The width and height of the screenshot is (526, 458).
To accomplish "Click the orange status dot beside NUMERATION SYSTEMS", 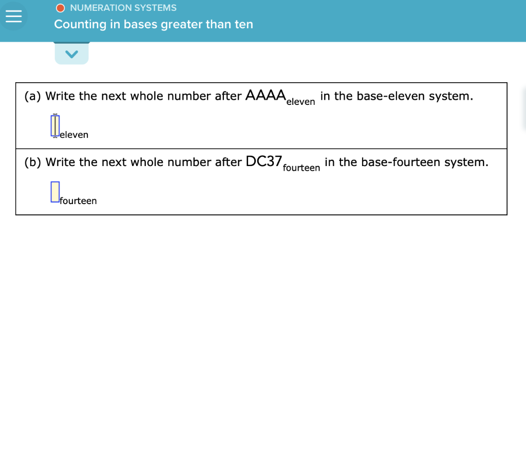I will [60, 8].
